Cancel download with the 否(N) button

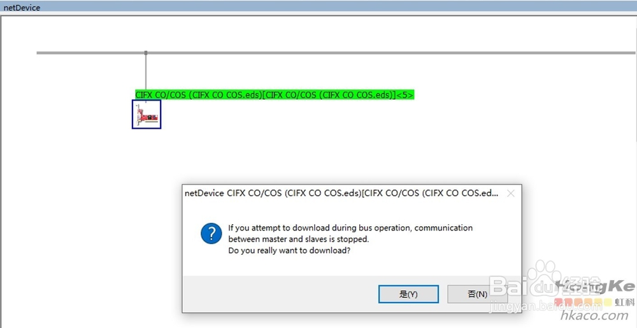pos(477,294)
